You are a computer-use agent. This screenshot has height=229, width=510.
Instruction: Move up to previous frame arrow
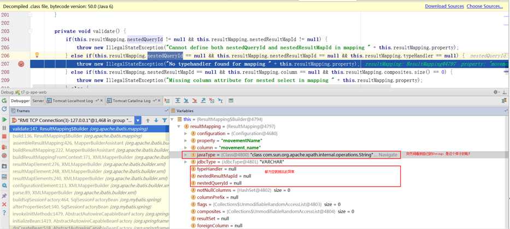pyautogui.click(x=148, y=120)
